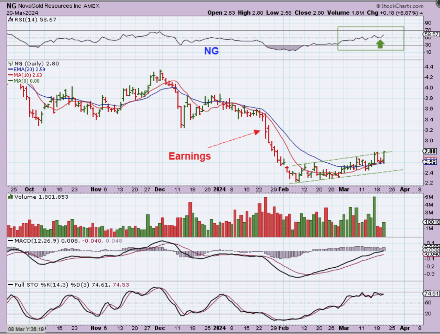This screenshot has width=440, height=334.
Task: Click the 2.2 price axis label
Action: tap(428, 183)
